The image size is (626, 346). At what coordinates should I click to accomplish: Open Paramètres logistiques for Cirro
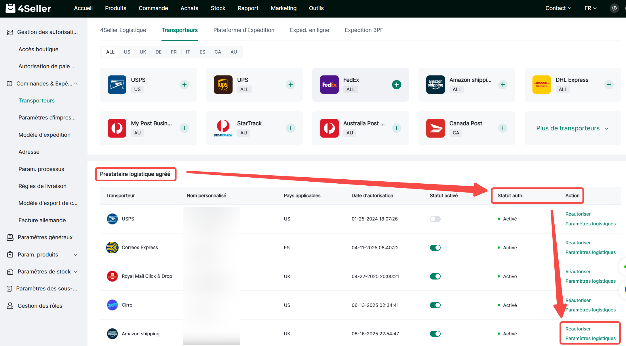(590, 310)
